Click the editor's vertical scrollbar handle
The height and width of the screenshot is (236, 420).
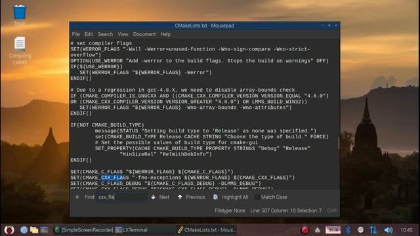(339, 143)
